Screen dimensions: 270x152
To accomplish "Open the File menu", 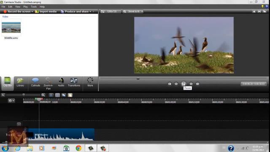I will tap(3, 7).
